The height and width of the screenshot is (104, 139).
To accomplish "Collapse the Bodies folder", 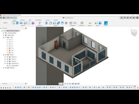I will click(3, 55).
